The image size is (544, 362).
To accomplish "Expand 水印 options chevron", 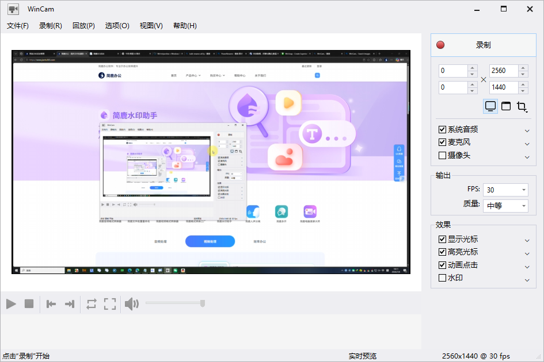I will click(527, 280).
